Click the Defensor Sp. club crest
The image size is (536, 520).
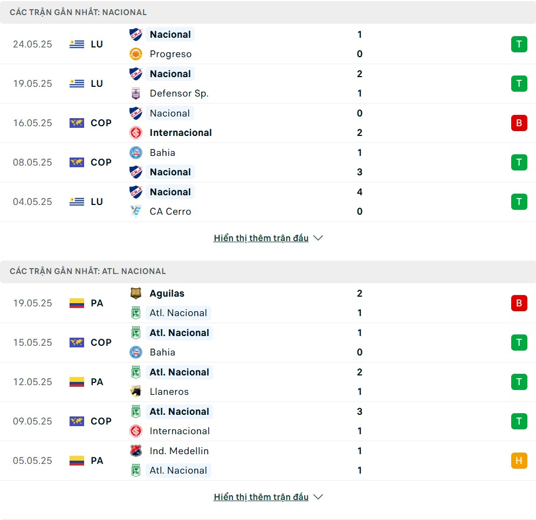coord(136,93)
